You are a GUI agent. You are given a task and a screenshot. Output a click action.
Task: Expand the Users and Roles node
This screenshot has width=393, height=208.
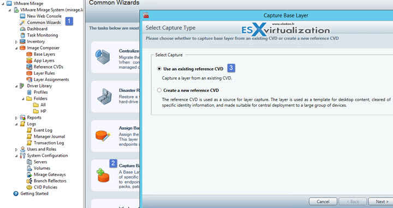point(16,150)
